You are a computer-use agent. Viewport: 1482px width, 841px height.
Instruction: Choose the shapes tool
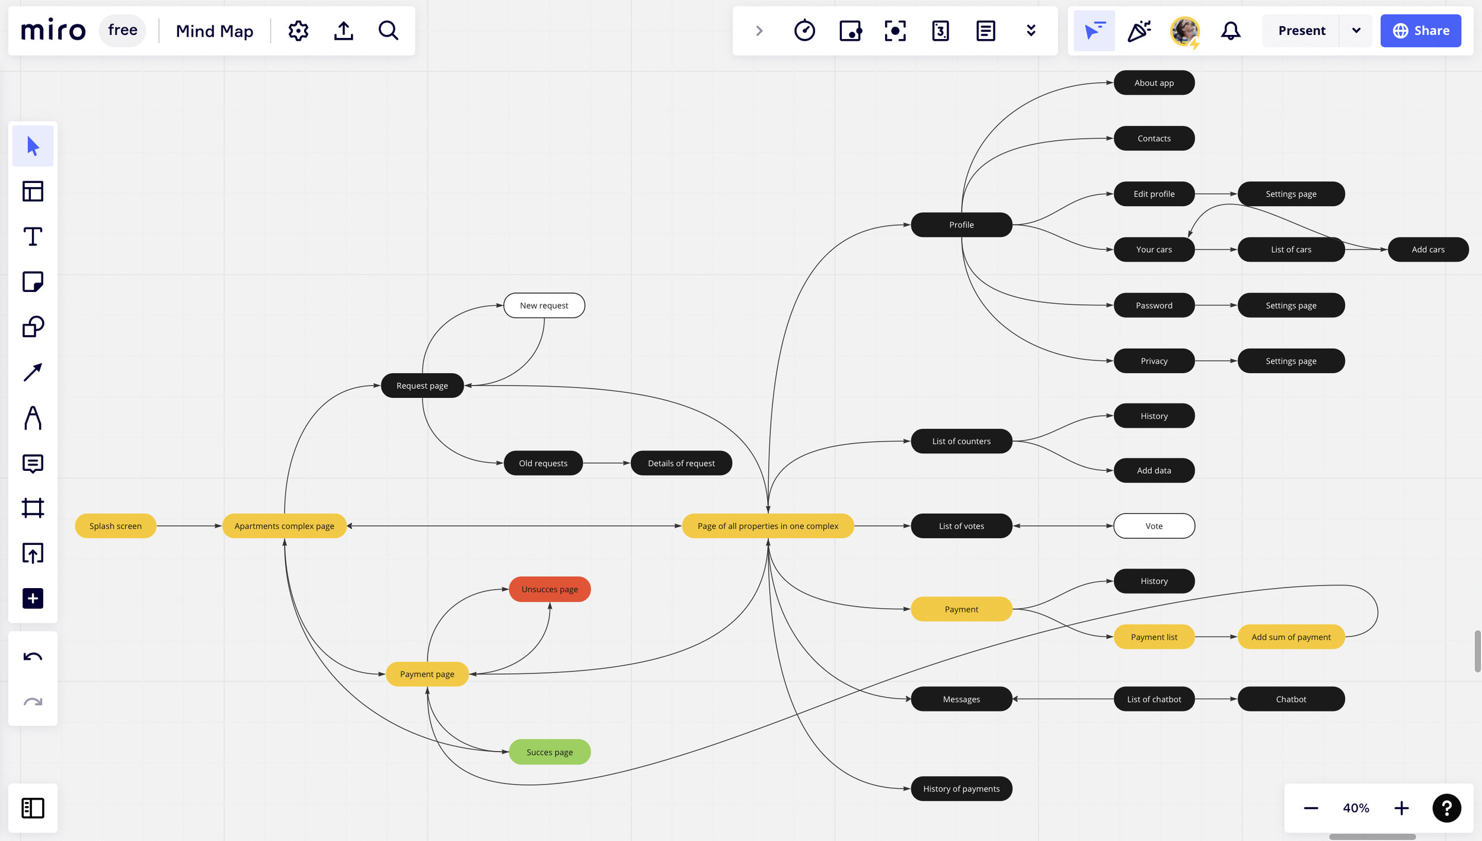33,326
